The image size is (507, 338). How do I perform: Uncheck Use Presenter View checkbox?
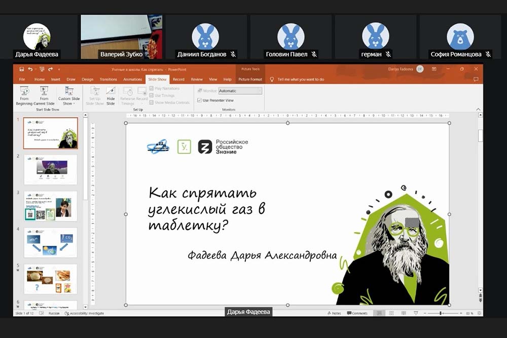(199, 100)
